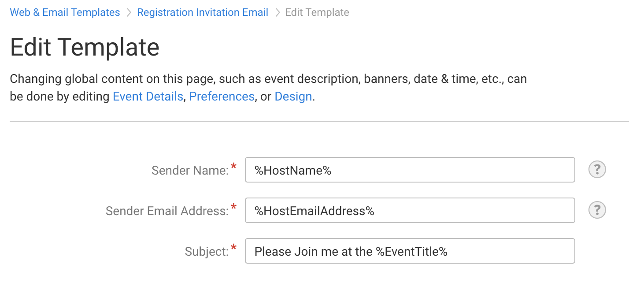Click the help icon beside Sender Email Address

[x=597, y=210]
